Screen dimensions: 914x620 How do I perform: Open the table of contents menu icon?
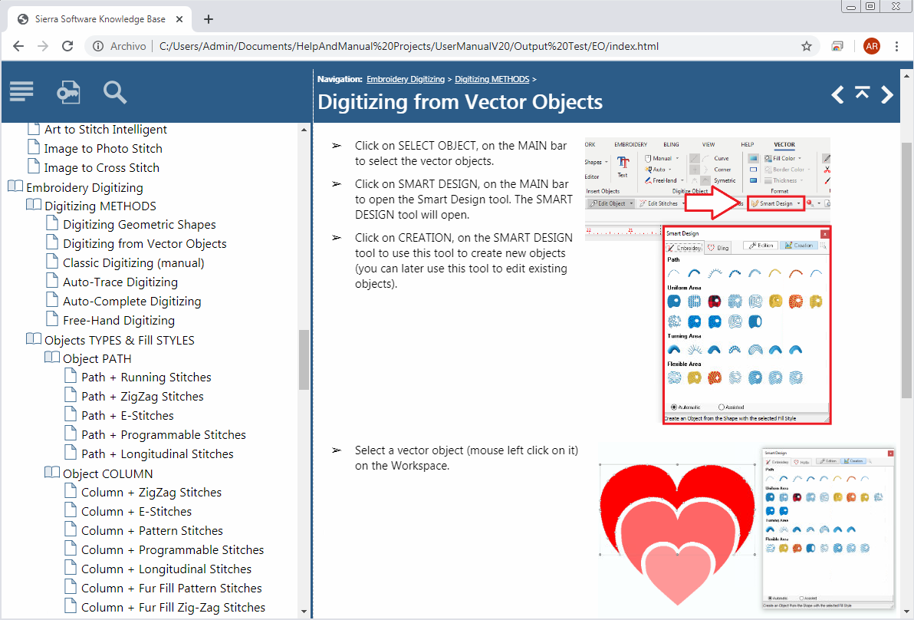tap(21, 91)
